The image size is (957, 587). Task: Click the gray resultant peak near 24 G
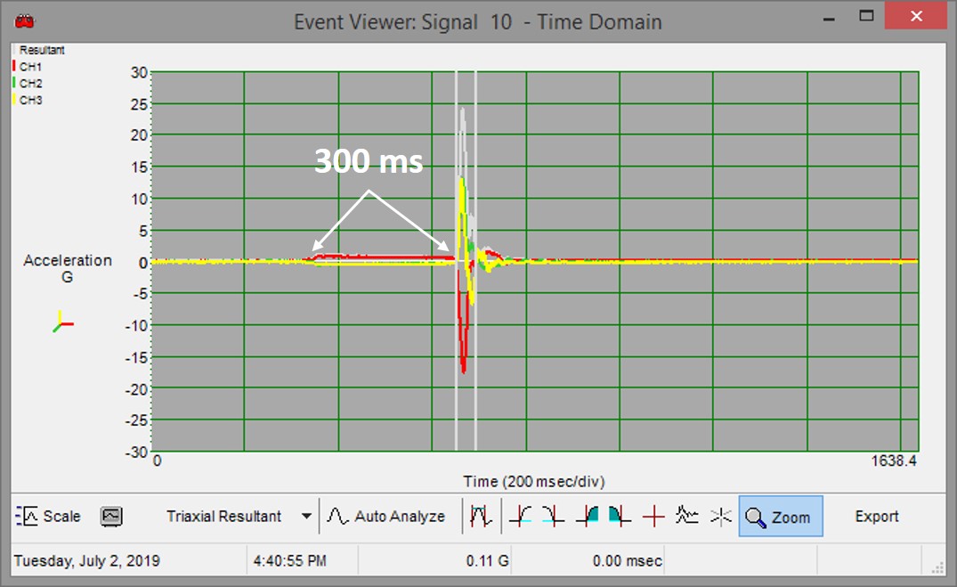coord(463,111)
